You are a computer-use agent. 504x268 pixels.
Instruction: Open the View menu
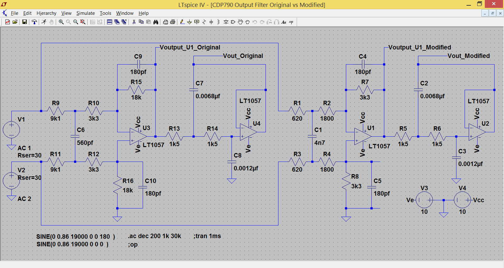click(66, 13)
